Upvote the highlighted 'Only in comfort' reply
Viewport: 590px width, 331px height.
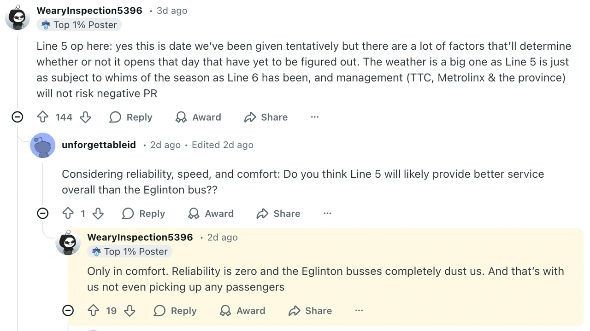(x=94, y=311)
